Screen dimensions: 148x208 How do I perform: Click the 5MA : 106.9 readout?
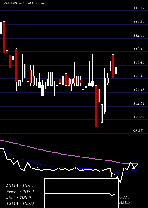pos(18,198)
